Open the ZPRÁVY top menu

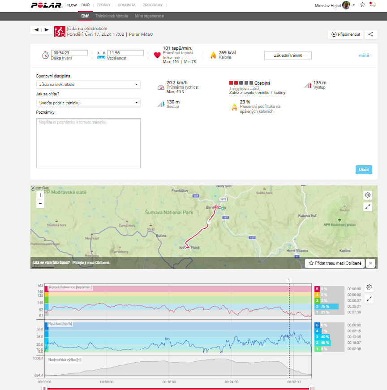(103, 5)
